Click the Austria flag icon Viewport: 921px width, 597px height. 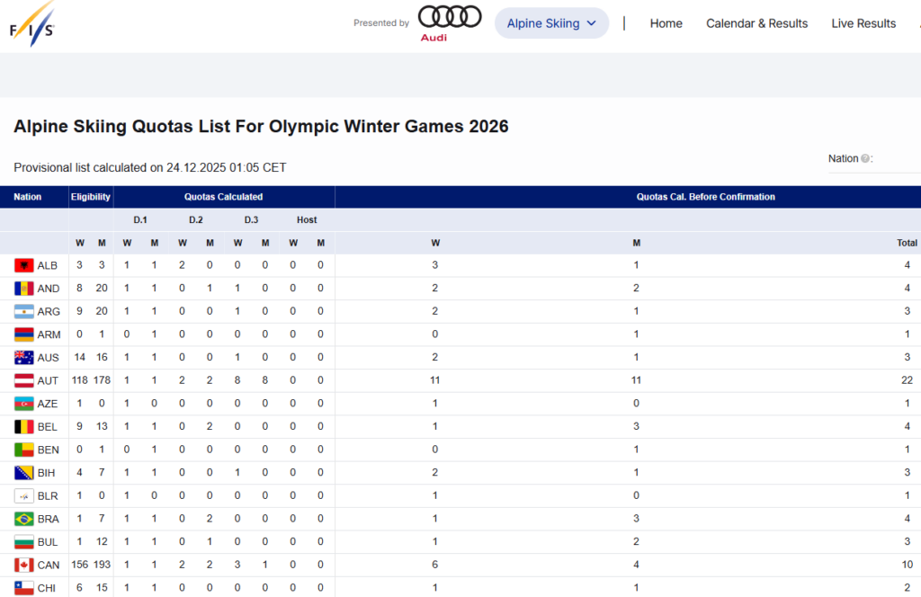tap(24, 380)
